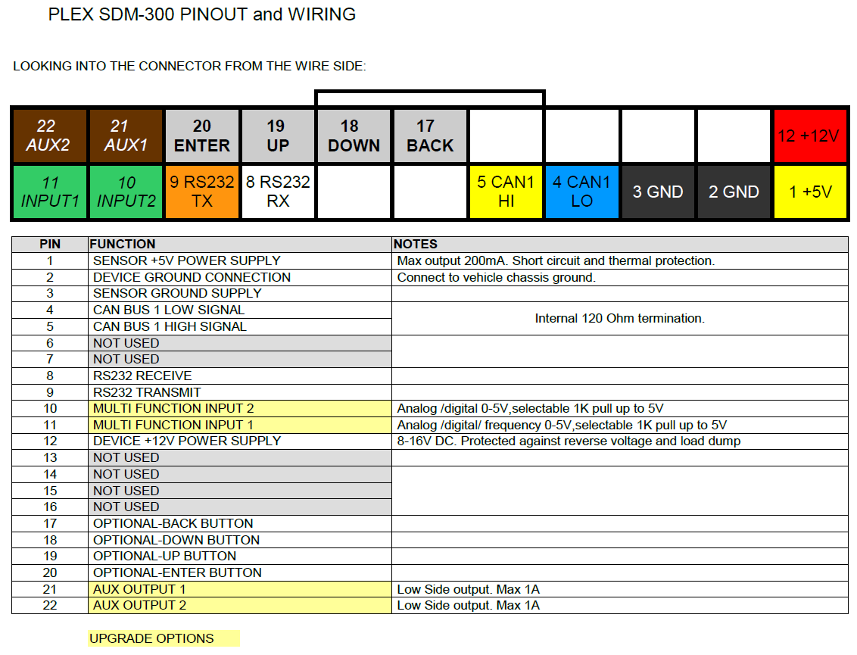Click the 17 BACK pin cell

pyautogui.click(x=429, y=136)
